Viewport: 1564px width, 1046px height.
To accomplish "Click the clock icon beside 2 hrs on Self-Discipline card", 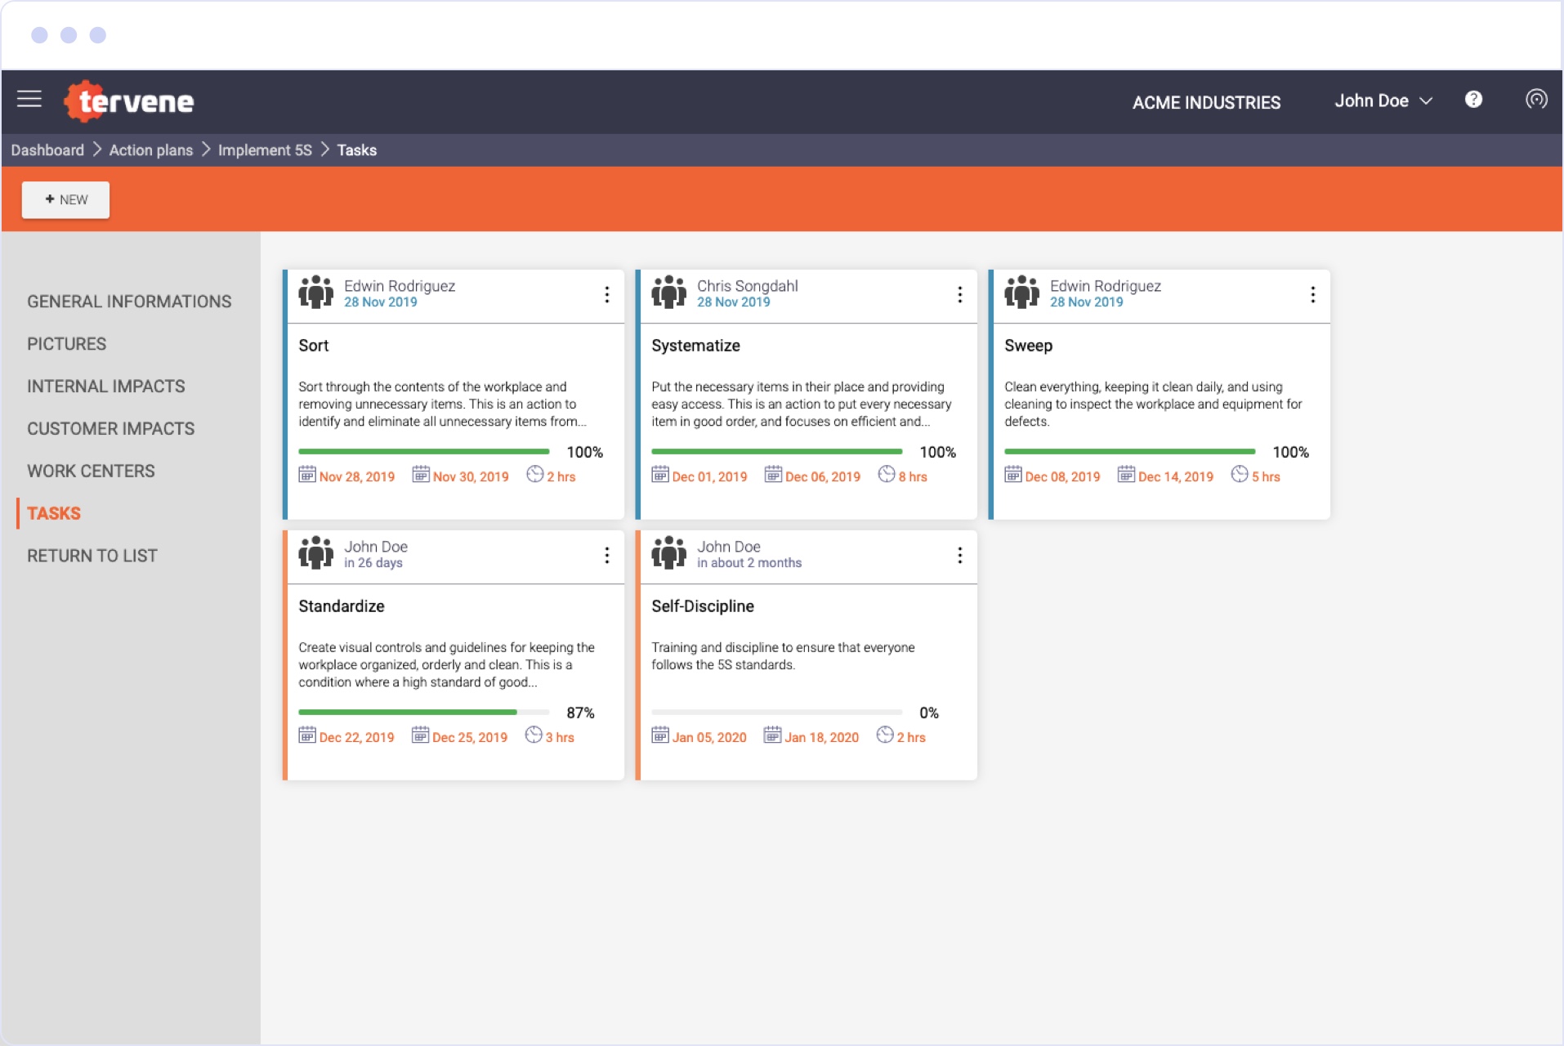I will [x=885, y=735].
